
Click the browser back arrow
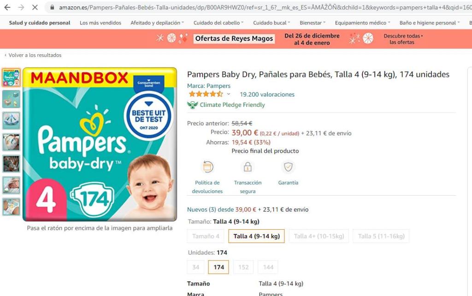tap(7, 7)
